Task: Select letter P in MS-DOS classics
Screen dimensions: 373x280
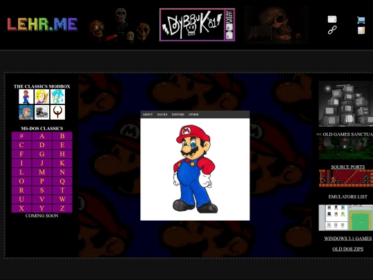Action: click(x=42, y=181)
